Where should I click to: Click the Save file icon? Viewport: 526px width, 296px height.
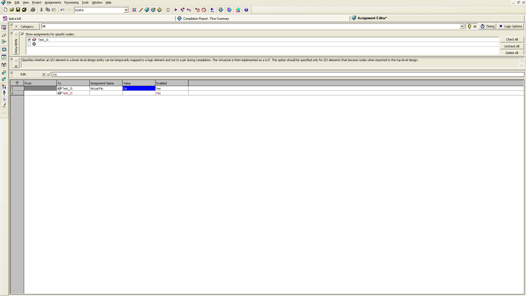[x=18, y=10]
